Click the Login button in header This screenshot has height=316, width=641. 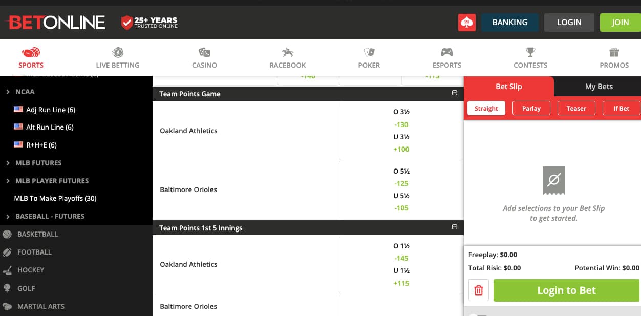[569, 23]
